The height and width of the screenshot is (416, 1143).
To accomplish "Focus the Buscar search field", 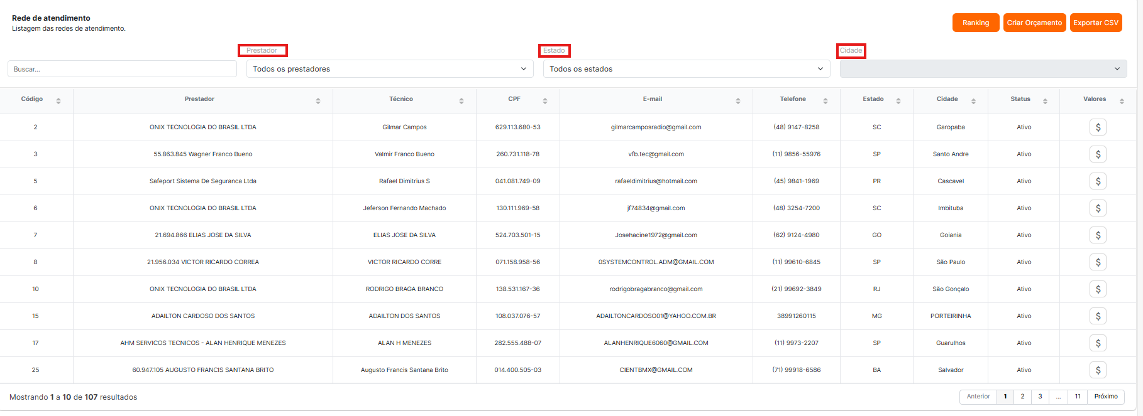I will pyautogui.click(x=122, y=69).
